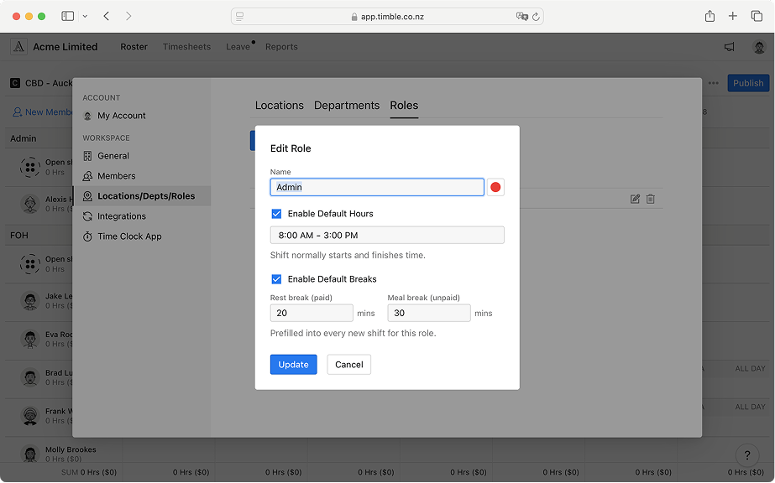Click the announcements megaphone icon
The height and width of the screenshot is (483, 775).
click(x=729, y=47)
